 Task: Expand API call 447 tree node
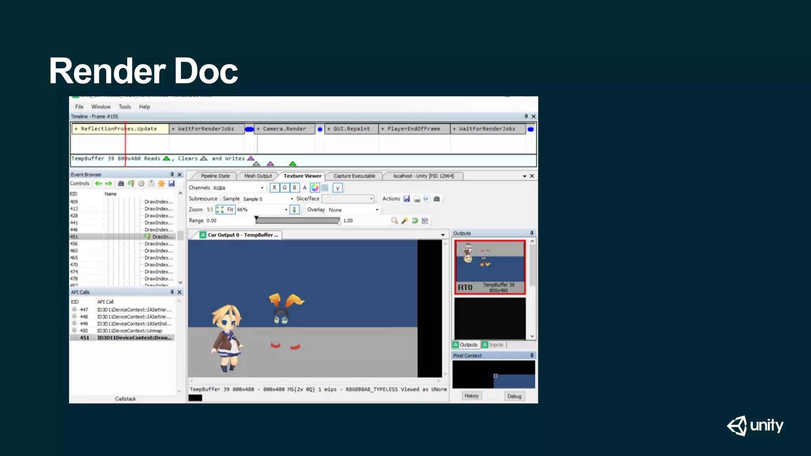[x=74, y=310]
